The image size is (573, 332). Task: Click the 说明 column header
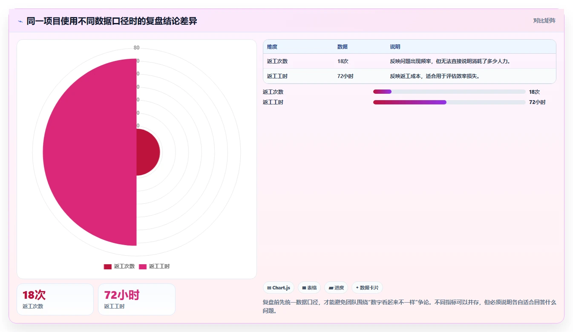pyautogui.click(x=395, y=47)
